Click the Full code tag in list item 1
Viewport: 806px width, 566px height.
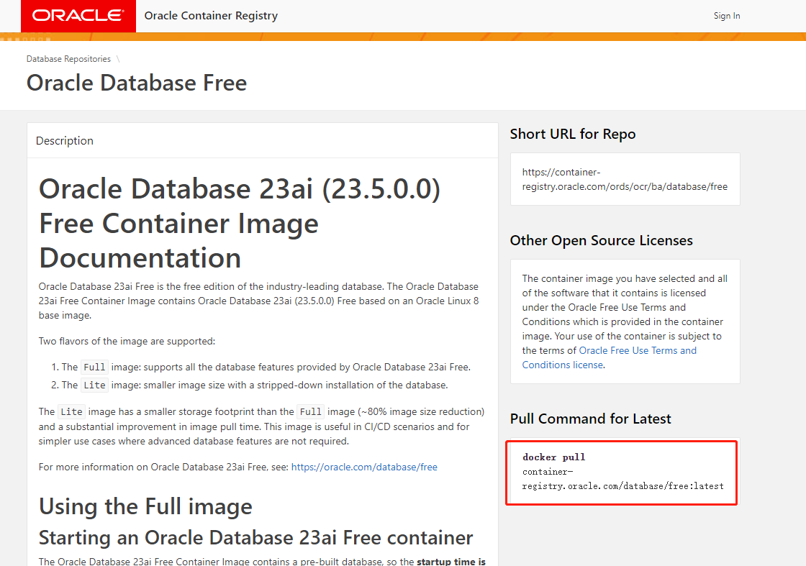[94, 368]
